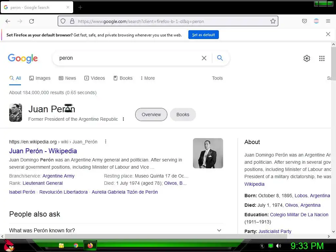Dismiss the default browser notification bar
This screenshot has width=336, height=252.
(x=328, y=34)
